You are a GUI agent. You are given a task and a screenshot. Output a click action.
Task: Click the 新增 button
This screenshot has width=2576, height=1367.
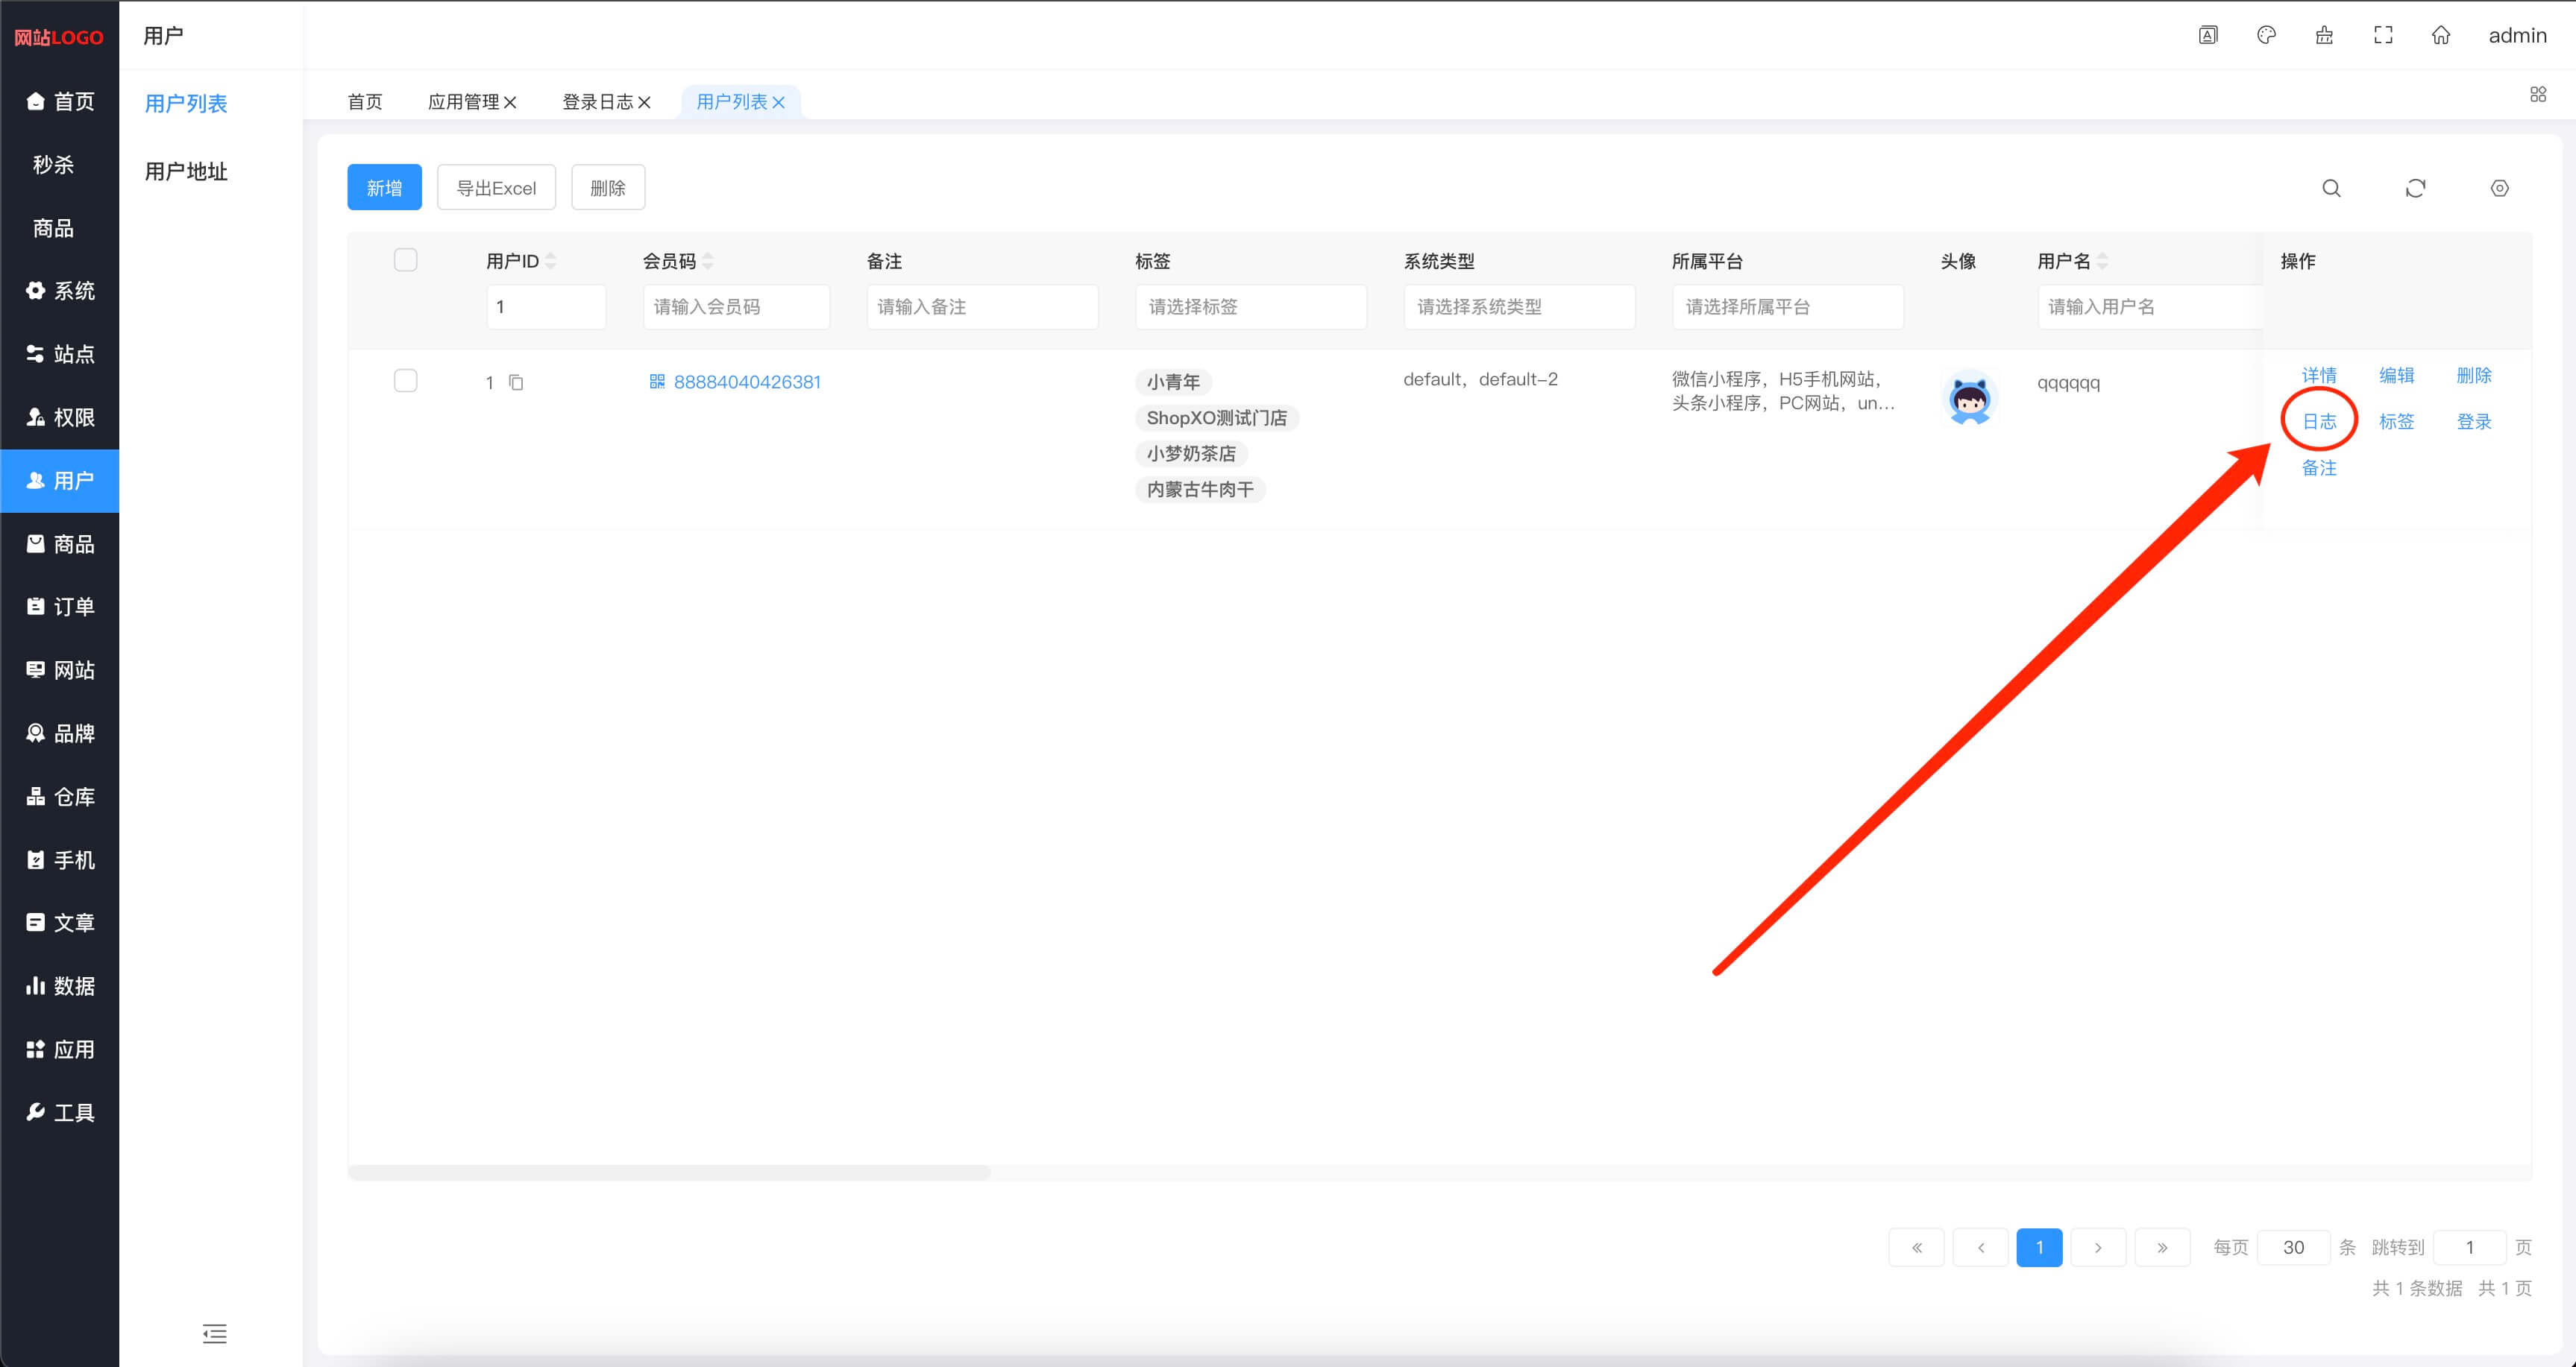[x=384, y=188]
